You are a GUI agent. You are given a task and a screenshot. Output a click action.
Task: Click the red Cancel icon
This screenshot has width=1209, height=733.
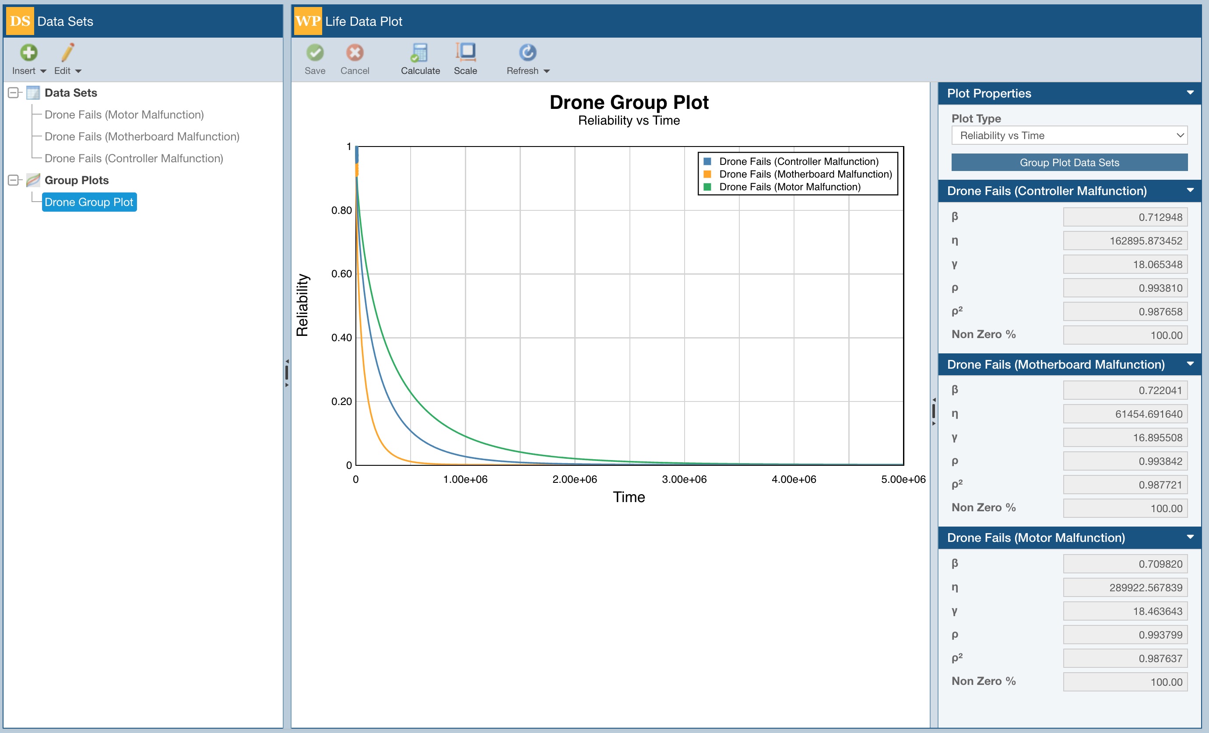click(354, 52)
